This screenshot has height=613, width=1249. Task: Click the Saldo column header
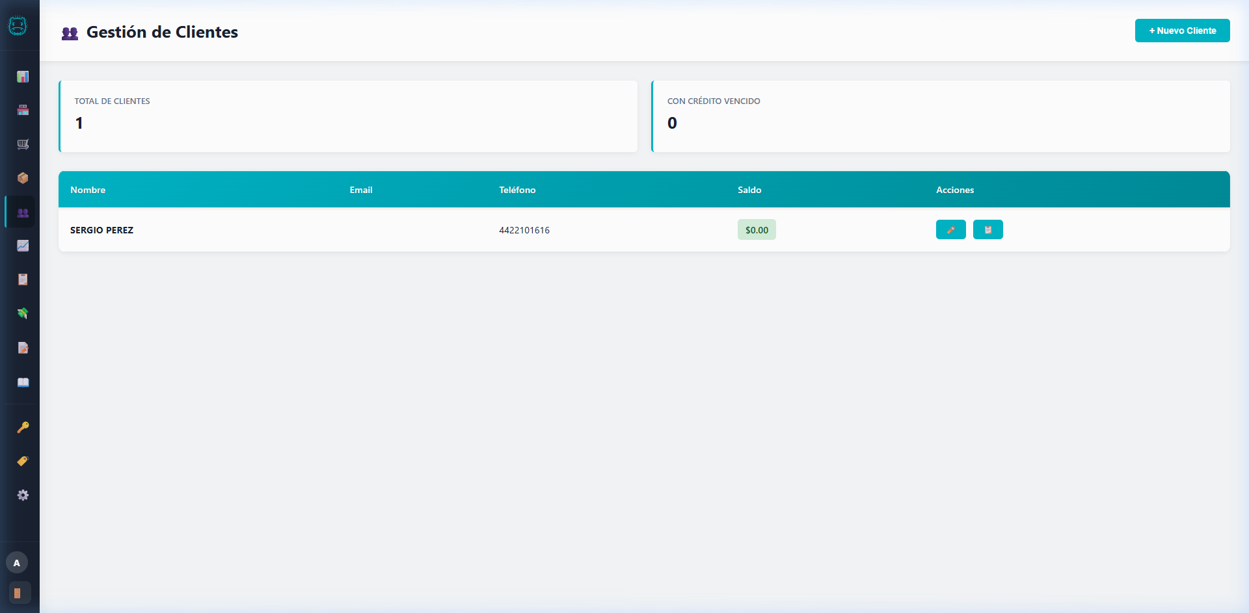[x=749, y=190]
